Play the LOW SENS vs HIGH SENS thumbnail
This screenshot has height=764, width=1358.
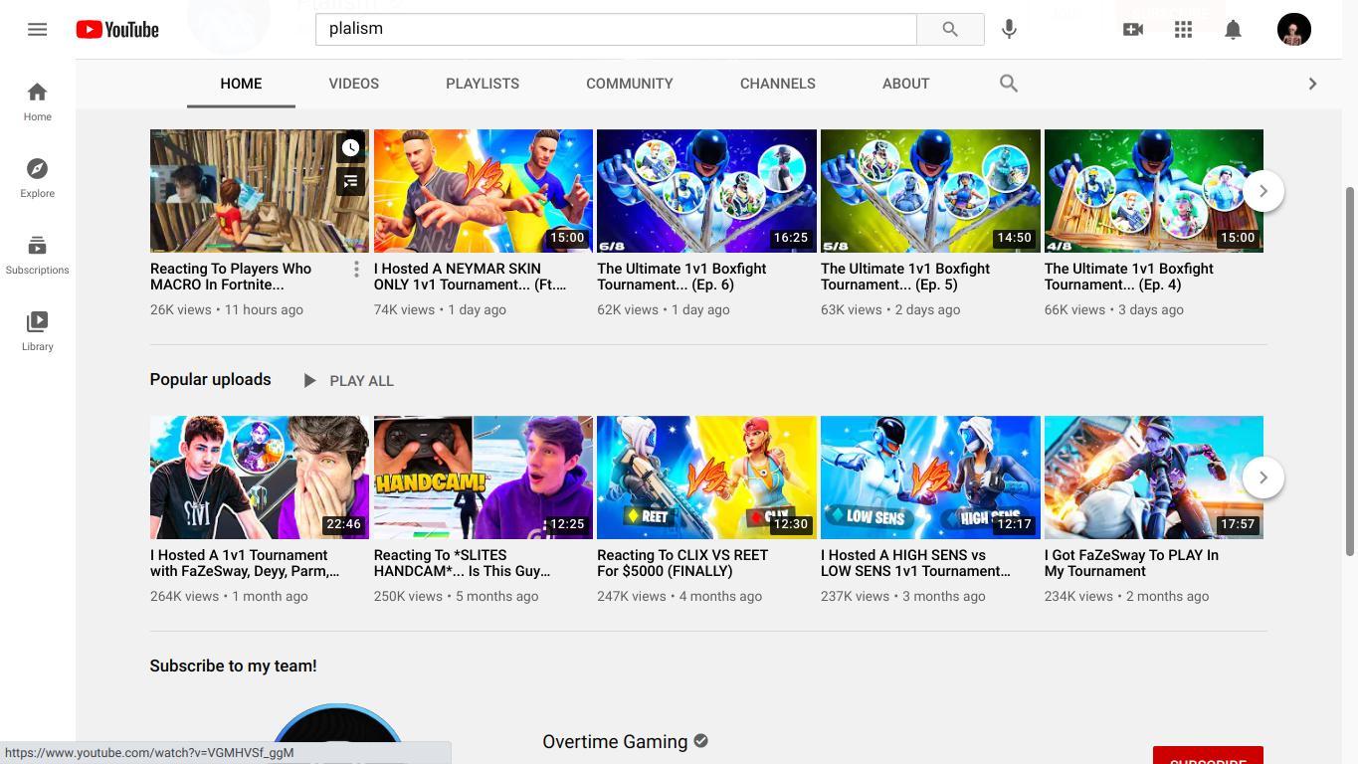(930, 477)
